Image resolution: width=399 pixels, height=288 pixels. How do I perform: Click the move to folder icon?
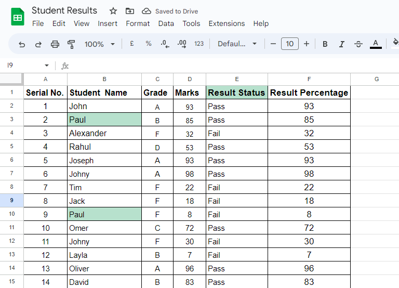(130, 11)
